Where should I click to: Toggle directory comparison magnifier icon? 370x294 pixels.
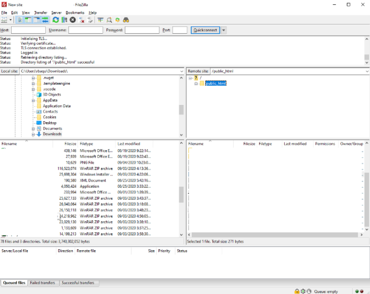click(x=109, y=20)
